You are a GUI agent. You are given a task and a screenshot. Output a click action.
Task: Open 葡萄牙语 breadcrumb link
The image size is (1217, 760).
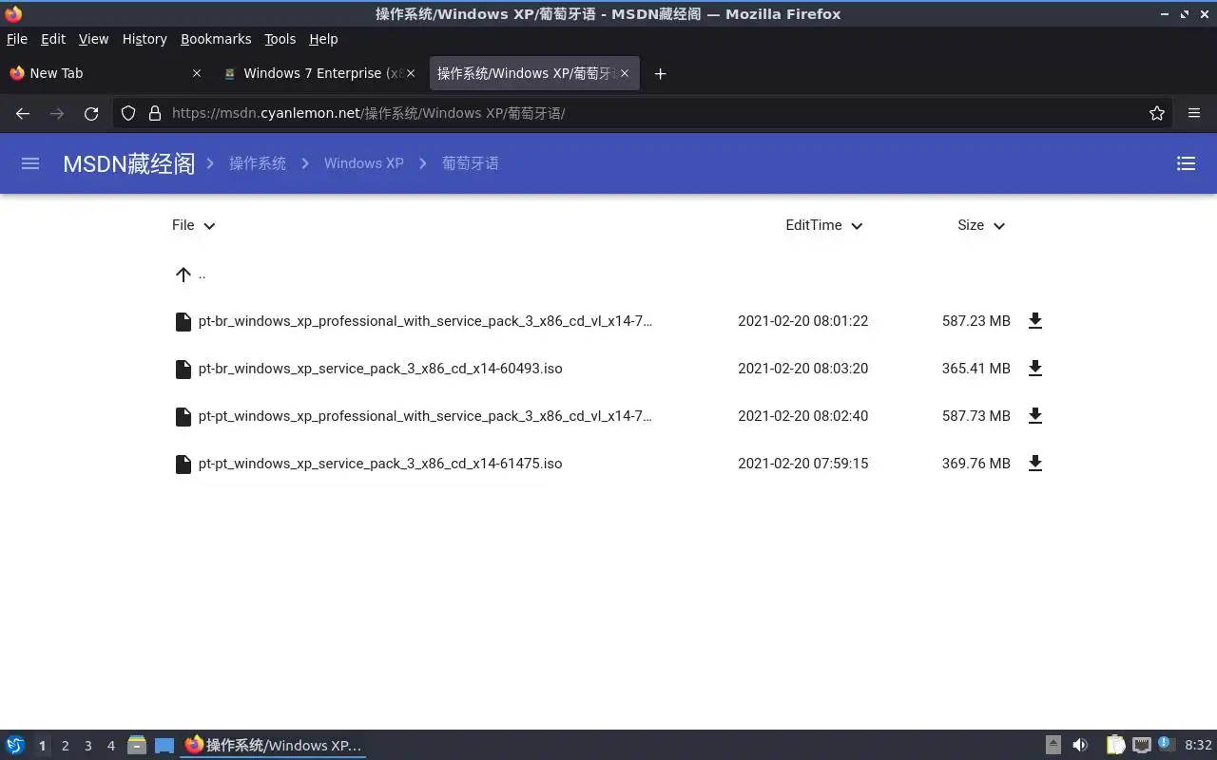[x=471, y=163]
